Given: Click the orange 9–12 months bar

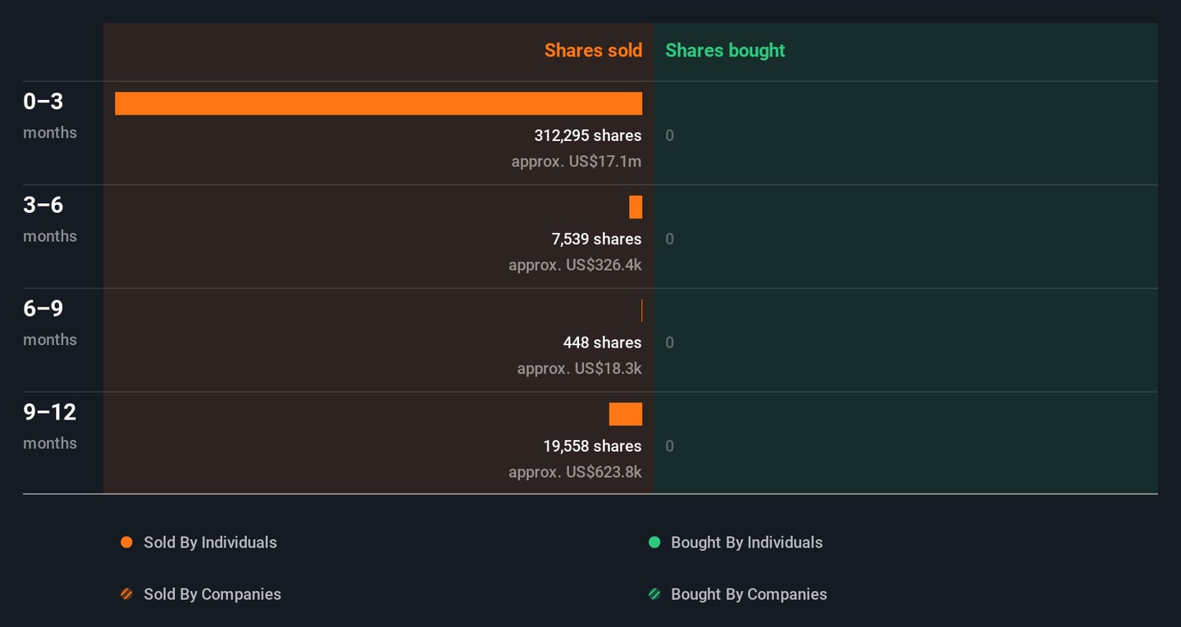Looking at the screenshot, I should click(x=625, y=415).
